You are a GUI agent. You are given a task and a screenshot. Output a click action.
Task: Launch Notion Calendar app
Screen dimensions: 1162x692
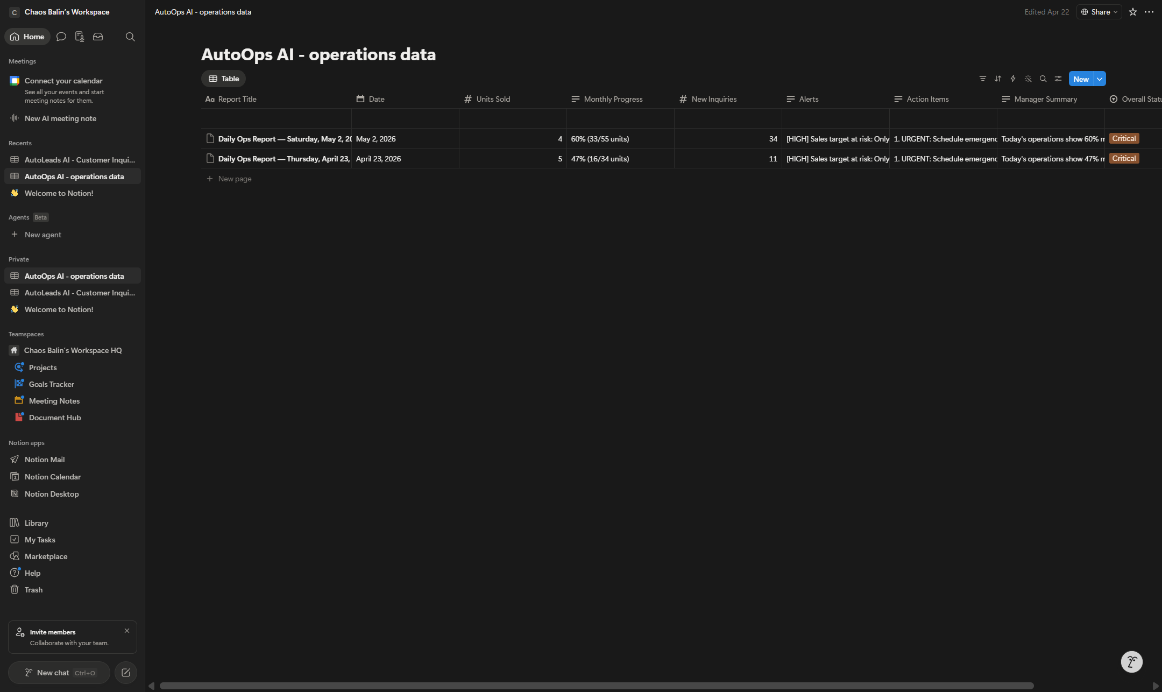[x=73, y=477]
